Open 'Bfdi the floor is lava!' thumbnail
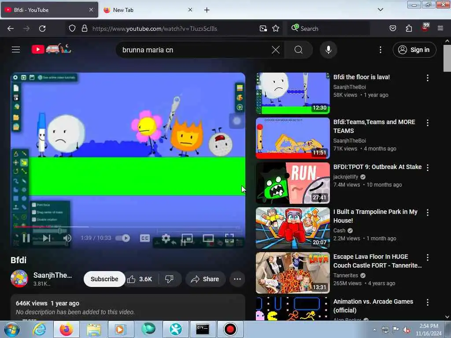The width and height of the screenshot is (451, 338). tap(292, 93)
